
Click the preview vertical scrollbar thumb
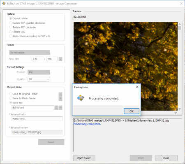pos(180,28)
